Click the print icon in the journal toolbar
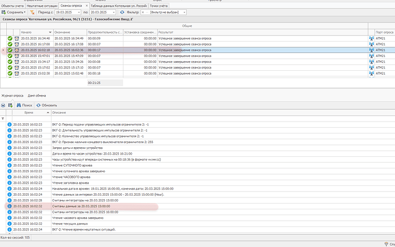This screenshot has height=247, width=395. (3, 105)
